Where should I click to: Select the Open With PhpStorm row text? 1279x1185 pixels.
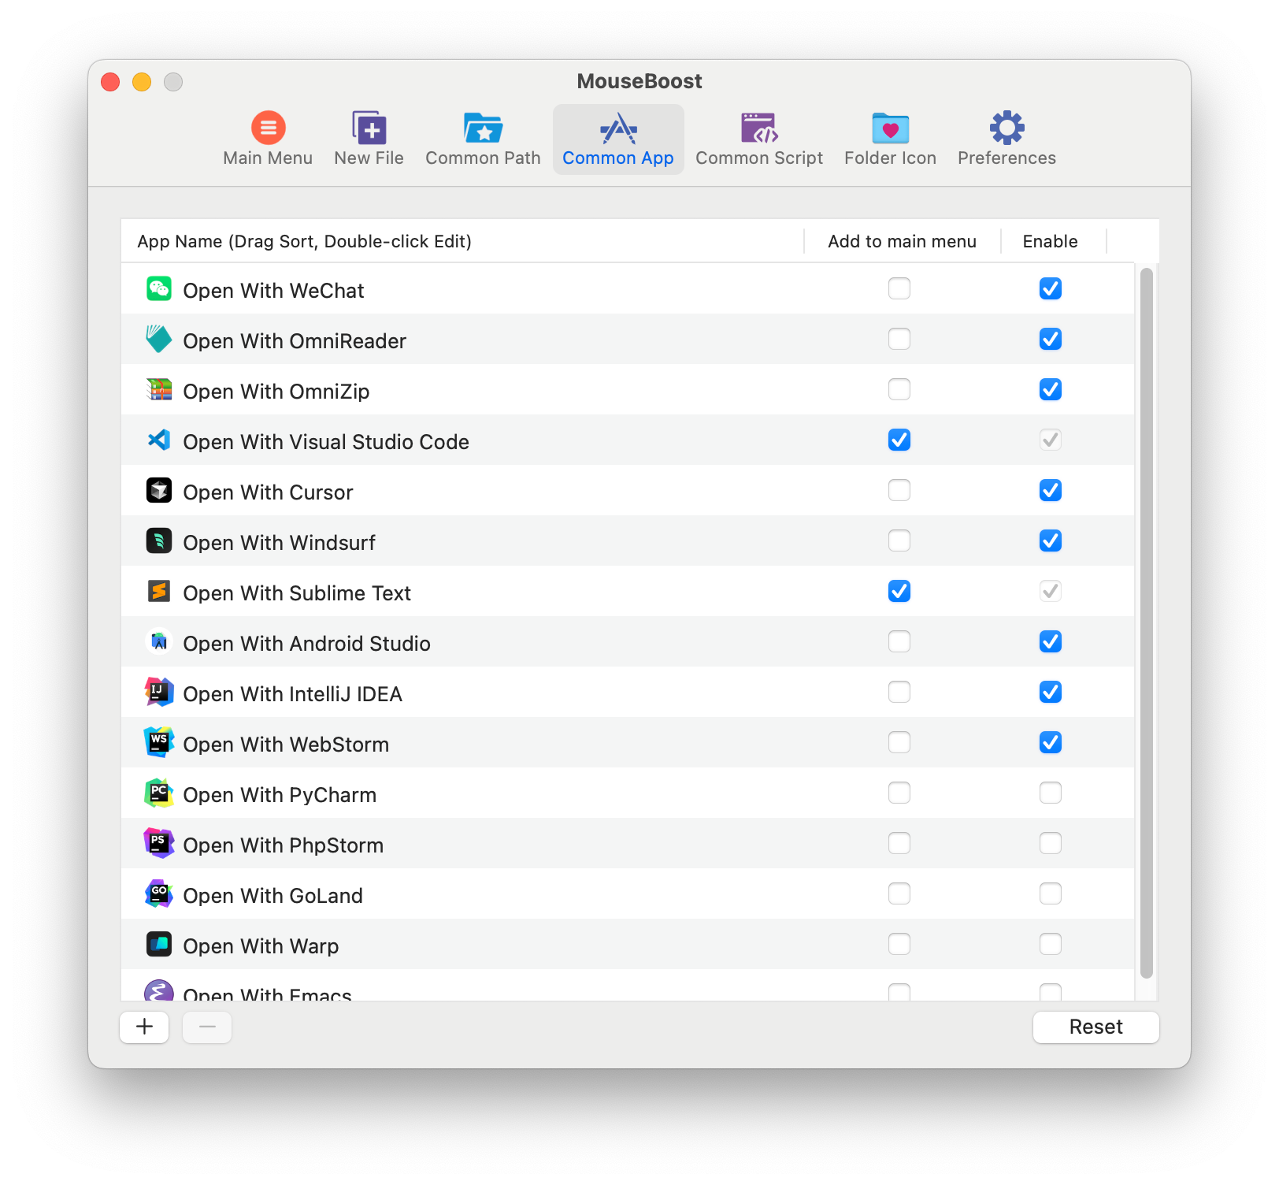coord(284,845)
